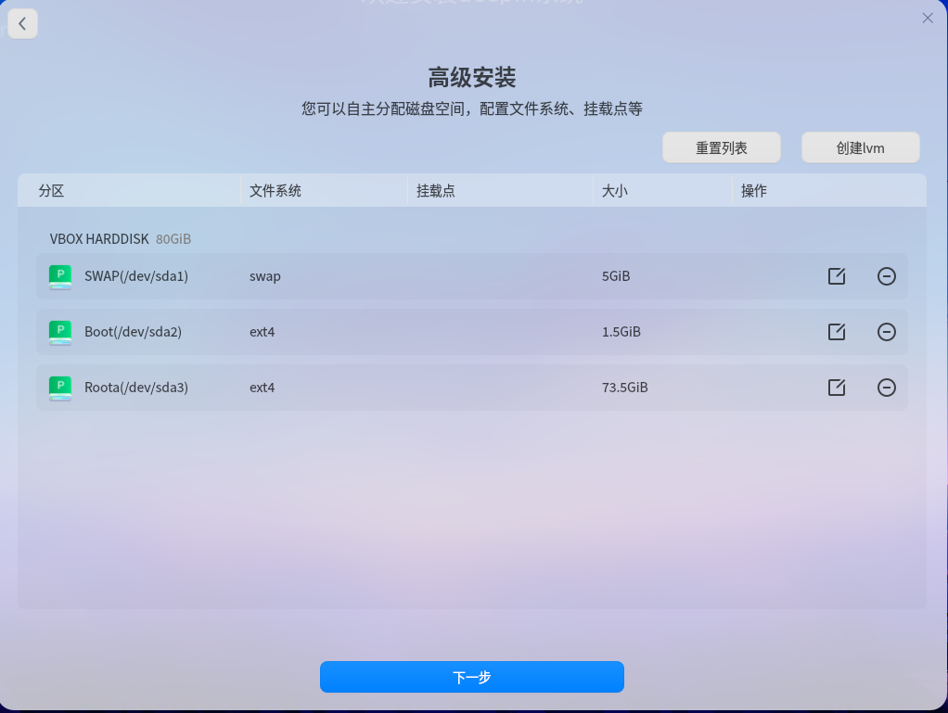Click the 文件系统 column header

click(275, 191)
